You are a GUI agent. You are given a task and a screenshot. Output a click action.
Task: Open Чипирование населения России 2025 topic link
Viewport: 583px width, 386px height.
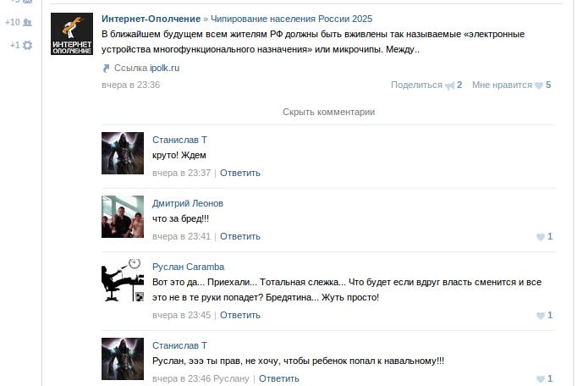tap(291, 19)
